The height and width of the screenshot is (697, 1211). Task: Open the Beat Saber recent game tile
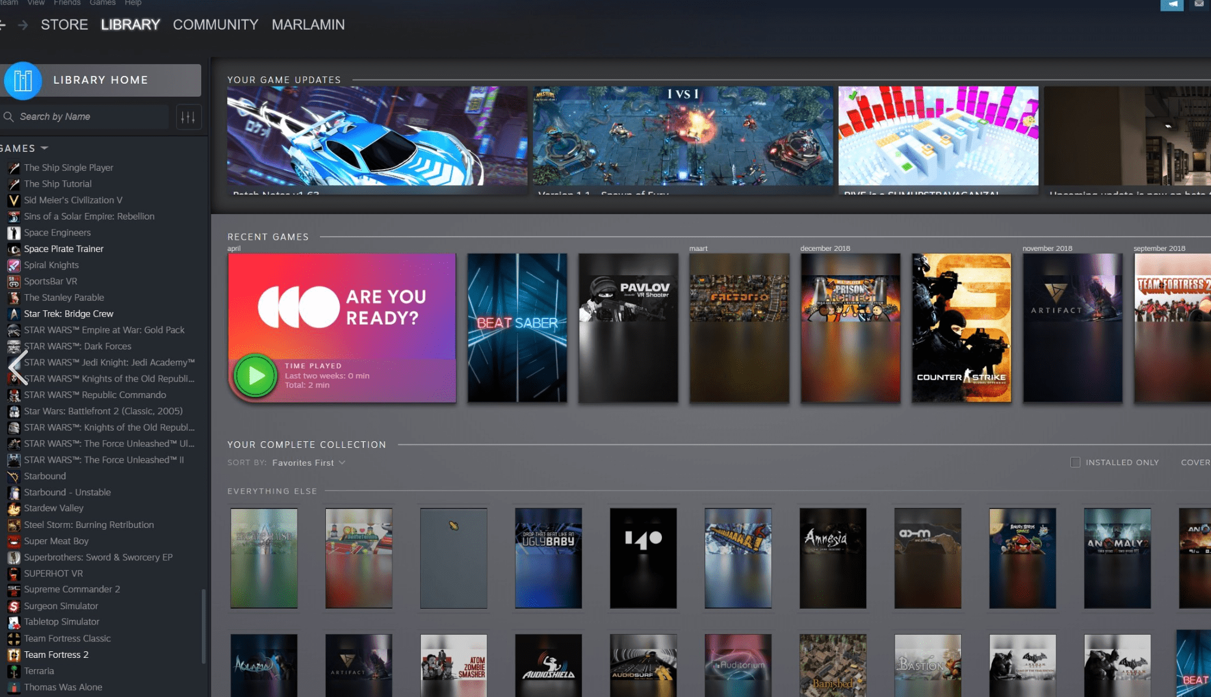tap(517, 328)
